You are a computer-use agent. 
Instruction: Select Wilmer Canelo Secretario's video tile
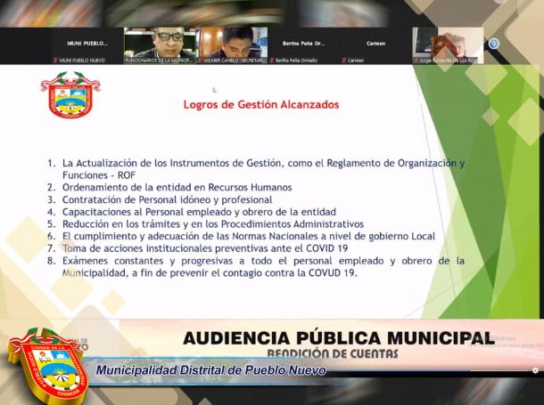click(232, 45)
